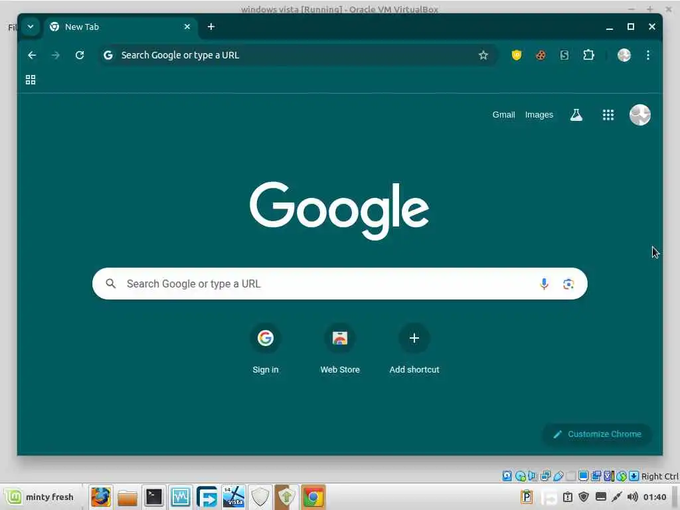This screenshot has width=680, height=510.
Task: Open network connection tray icon
Action: coord(617,497)
